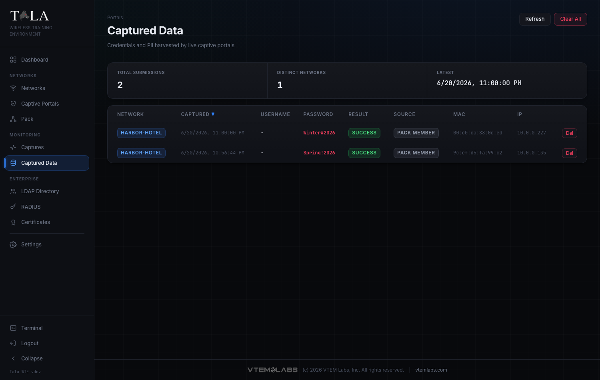Delete the Winter#2026 capture row
The height and width of the screenshot is (380, 600).
point(569,133)
